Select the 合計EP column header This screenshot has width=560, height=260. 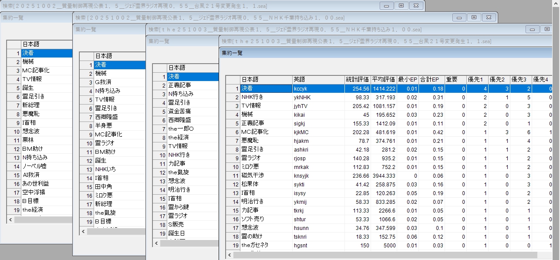432,80
